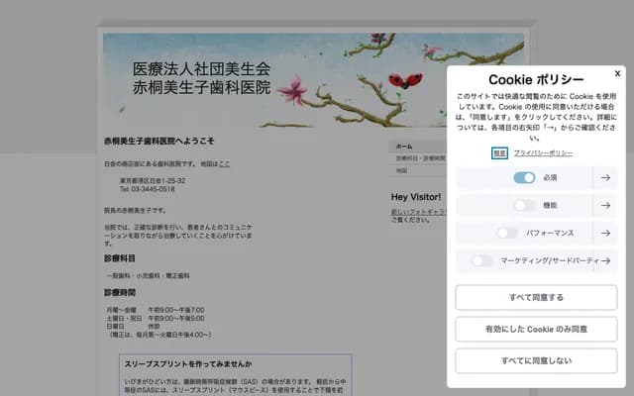634x396 pixels.
Task: Click the 月曜〜金曜 hours row
Action: tap(156, 310)
